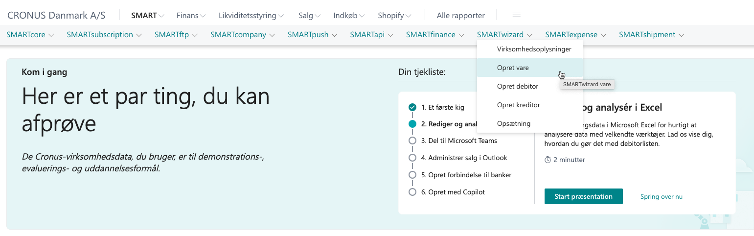
Task: Expand the Likviditetsstyring menu
Action: point(251,16)
